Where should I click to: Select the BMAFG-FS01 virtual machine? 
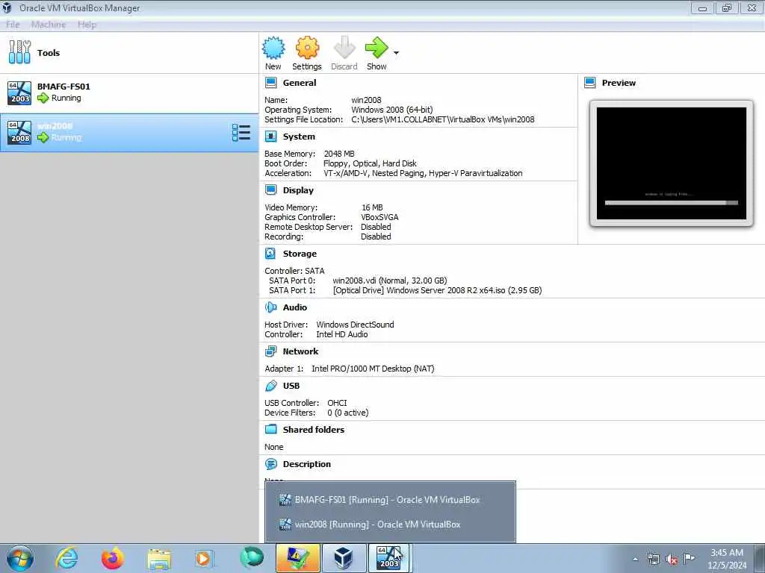[129, 93]
